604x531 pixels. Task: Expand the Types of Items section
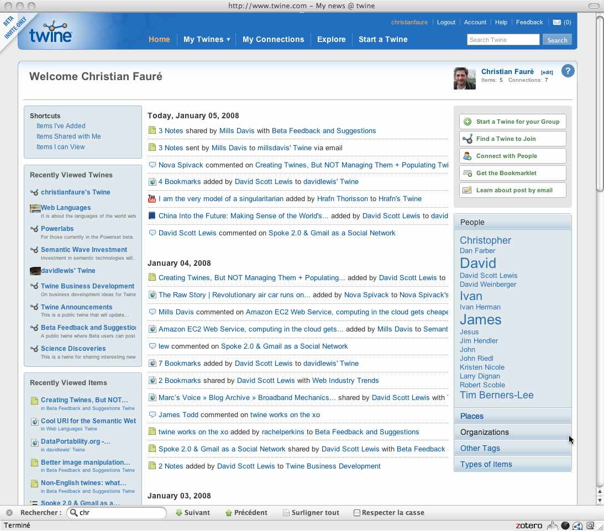(512, 464)
